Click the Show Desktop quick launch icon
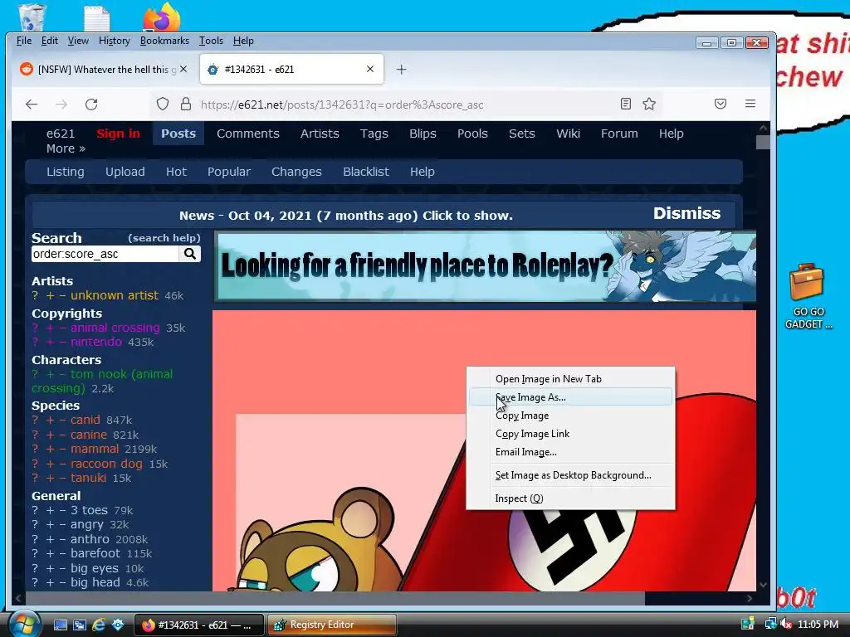Screen dimensions: 850x637 (60, 625)
